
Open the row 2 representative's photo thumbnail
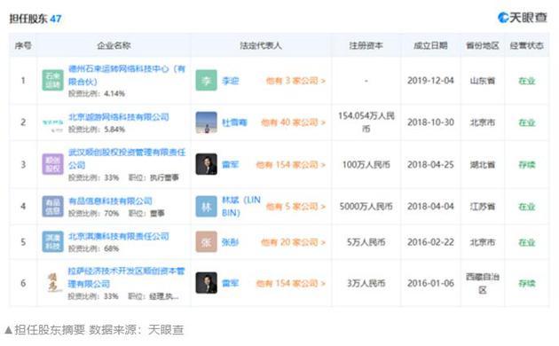[206, 122]
